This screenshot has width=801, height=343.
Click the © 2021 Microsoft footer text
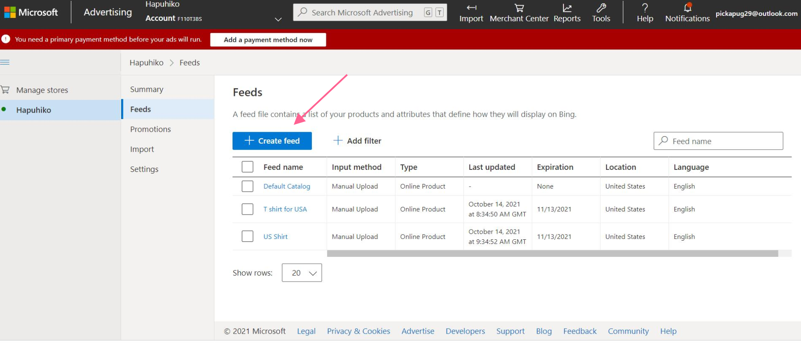click(x=255, y=331)
